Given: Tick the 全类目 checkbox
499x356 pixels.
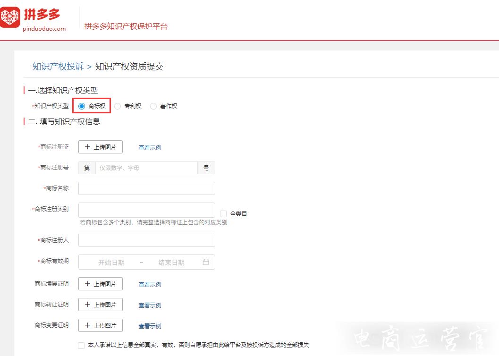Looking at the screenshot, I should coord(223,214).
